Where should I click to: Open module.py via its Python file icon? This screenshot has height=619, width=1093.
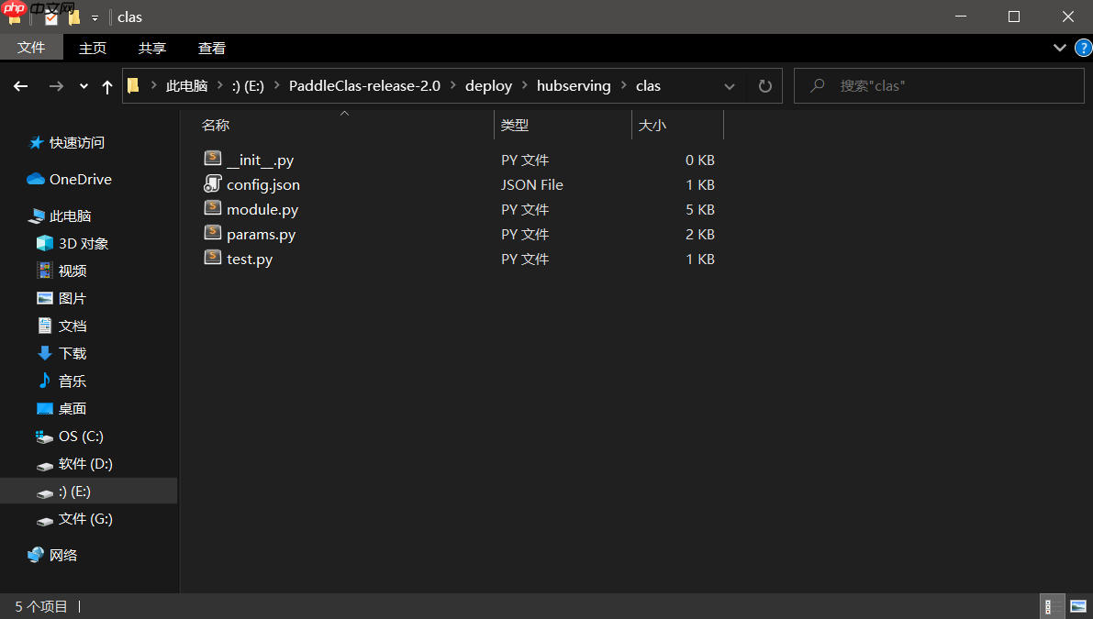pos(212,208)
